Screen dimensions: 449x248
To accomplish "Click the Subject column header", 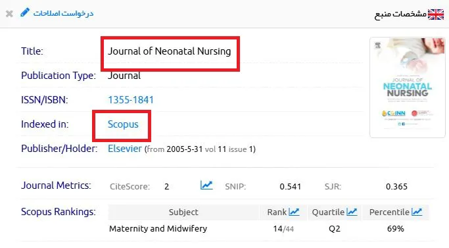I will 183,212.
